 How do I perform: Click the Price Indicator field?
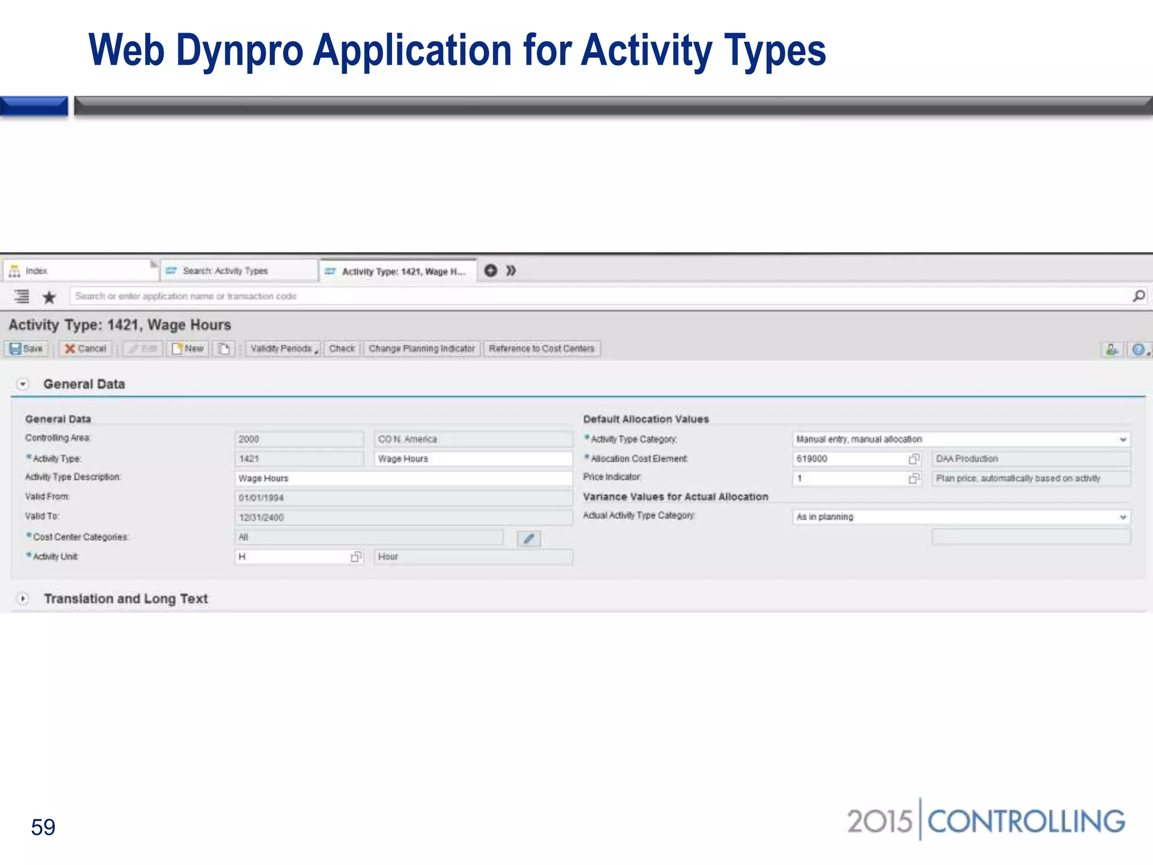[850, 478]
